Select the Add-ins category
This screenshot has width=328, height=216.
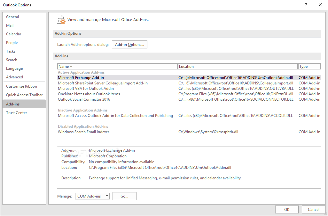(24, 104)
